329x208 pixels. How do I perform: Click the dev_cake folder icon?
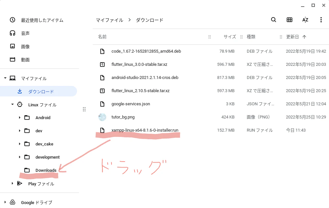pos(27,144)
